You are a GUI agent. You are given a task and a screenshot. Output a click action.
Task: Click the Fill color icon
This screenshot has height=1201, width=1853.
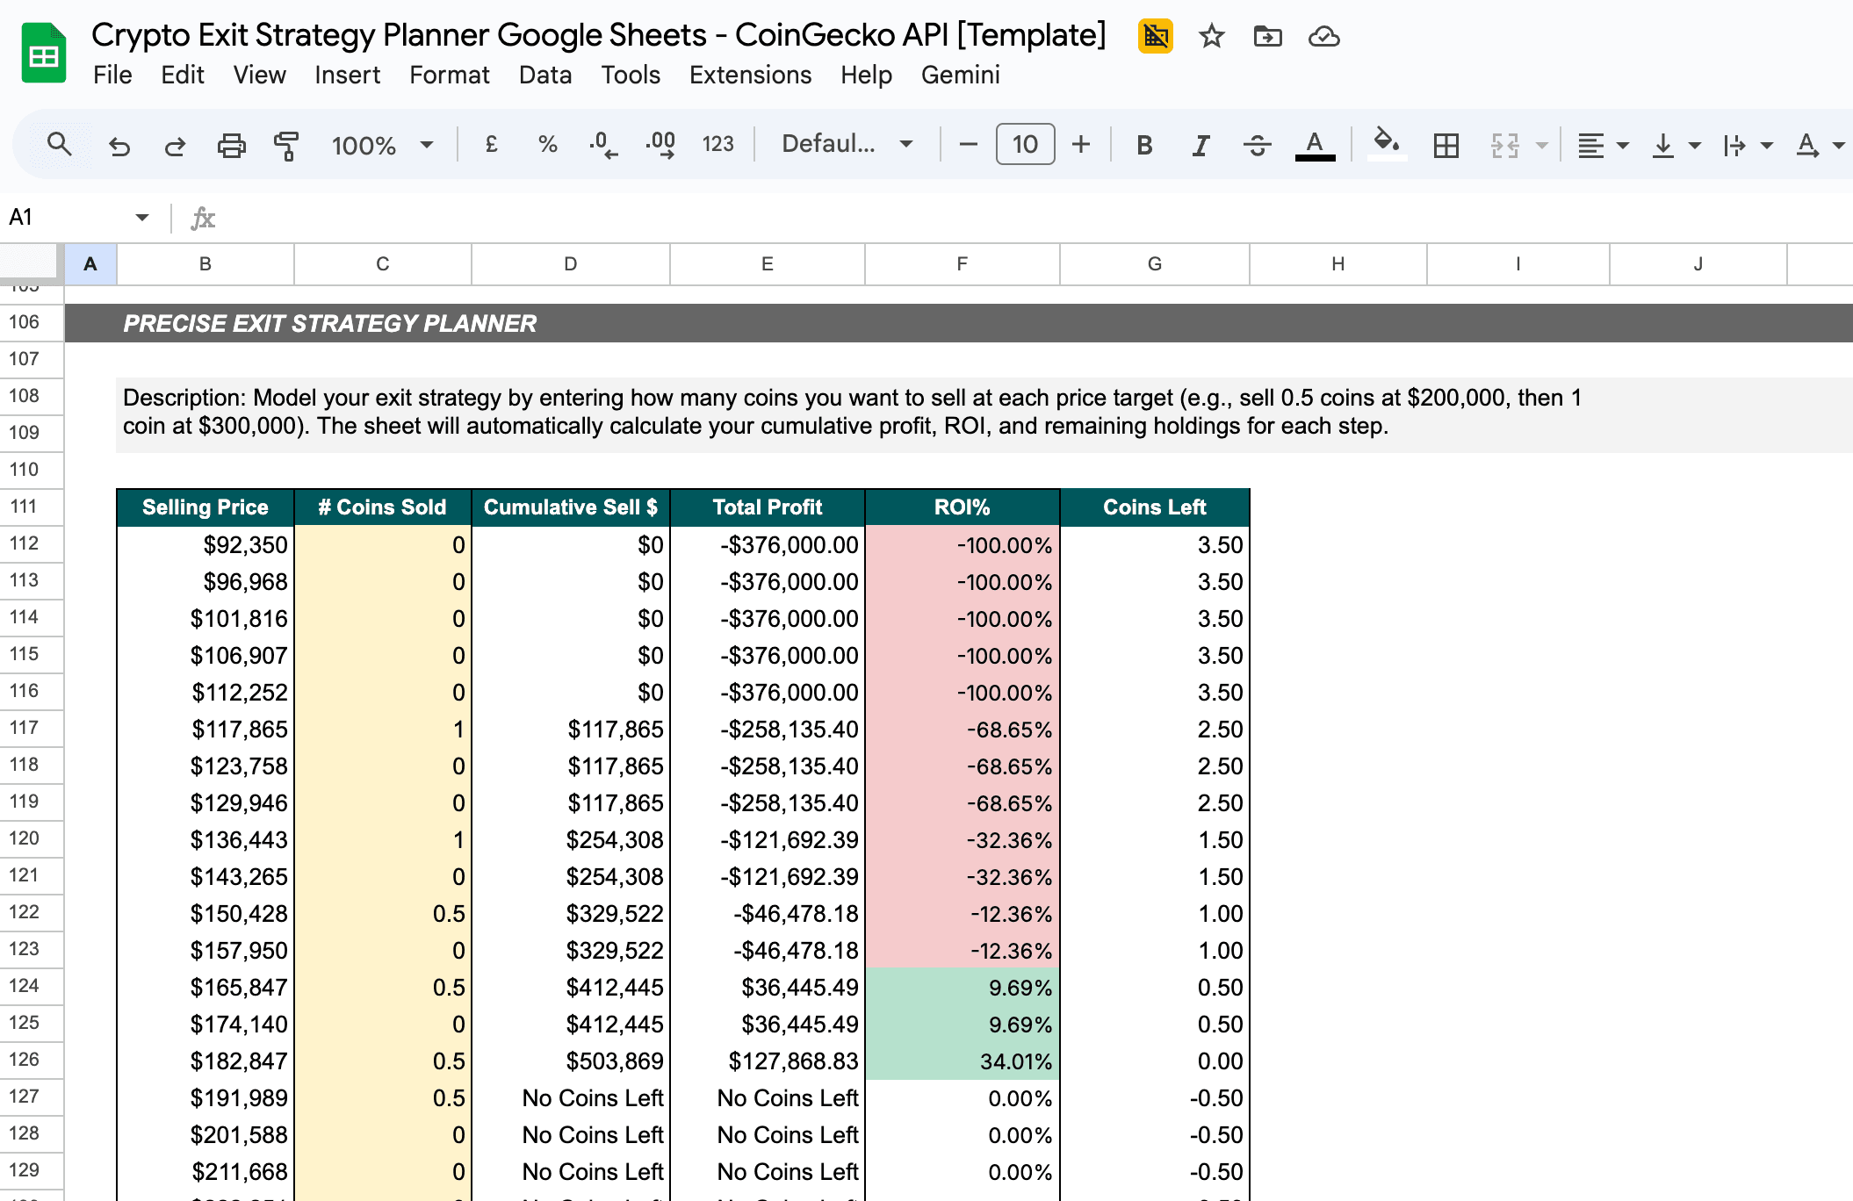1386,145
